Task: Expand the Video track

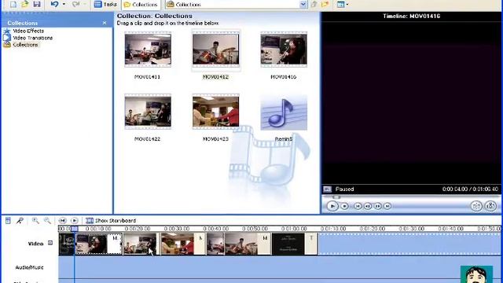Action: 50,243
